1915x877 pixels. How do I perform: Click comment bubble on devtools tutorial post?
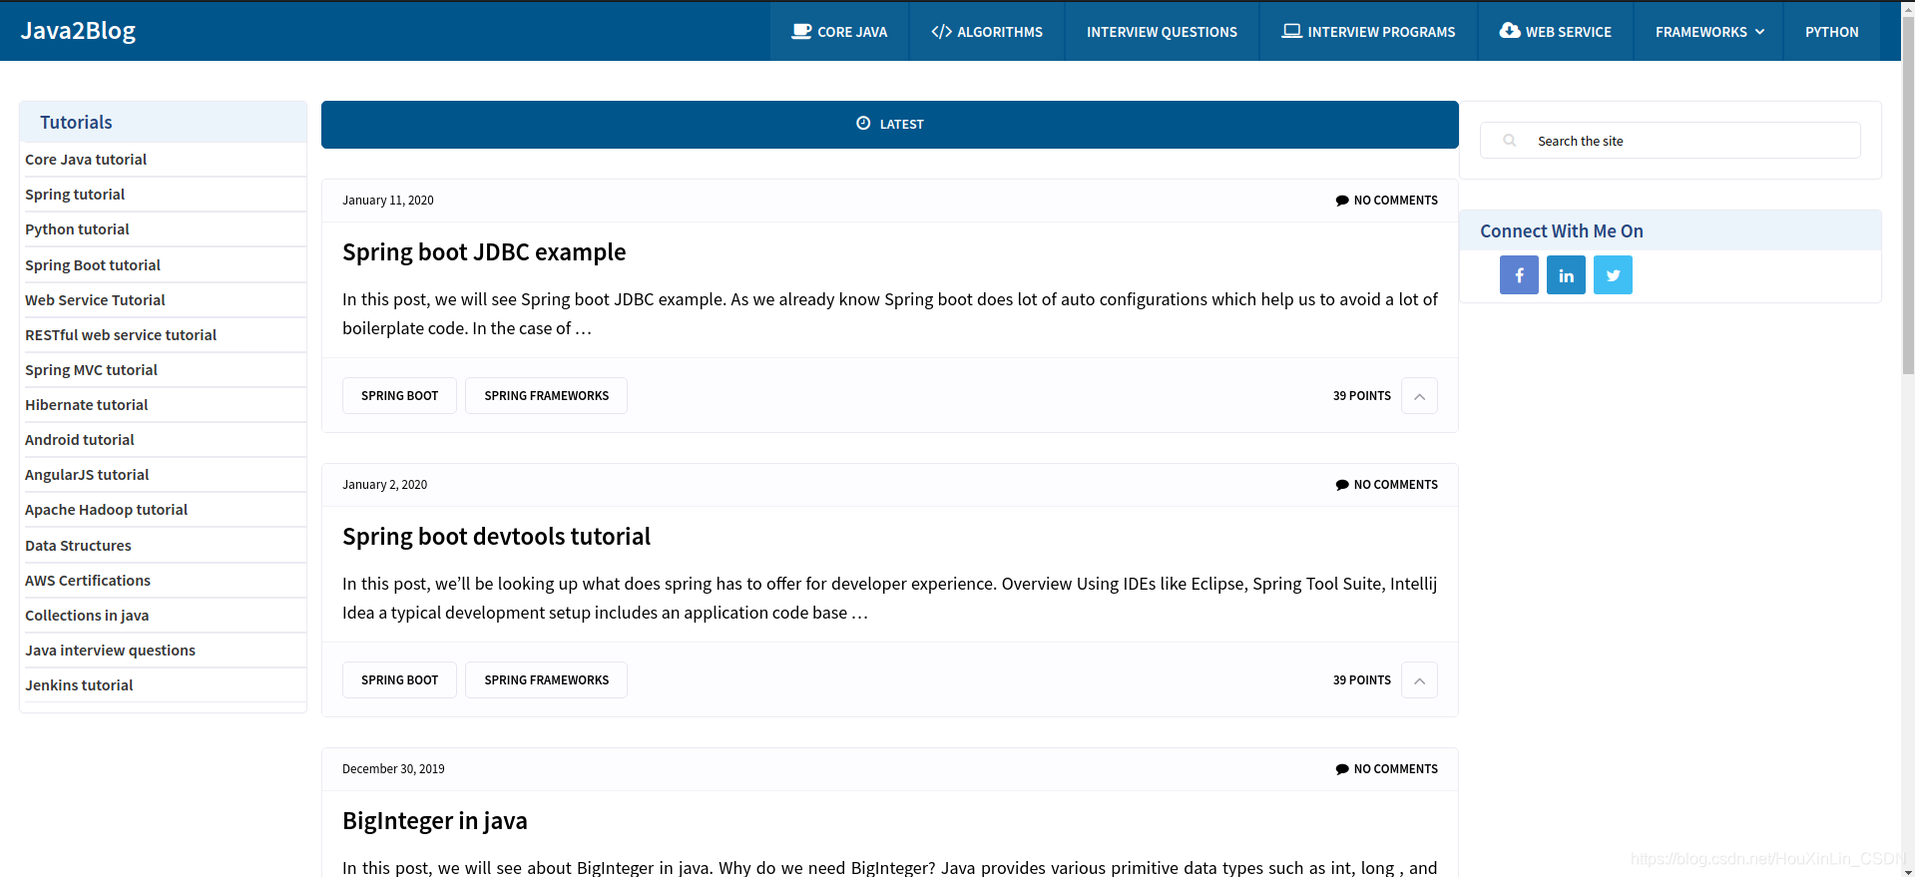coord(1342,485)
